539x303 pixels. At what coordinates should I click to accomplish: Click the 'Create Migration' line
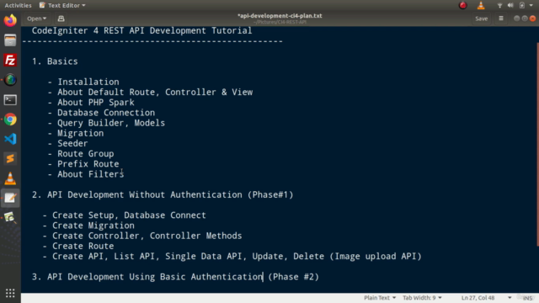pyautogui.click(x=88, y=226)
